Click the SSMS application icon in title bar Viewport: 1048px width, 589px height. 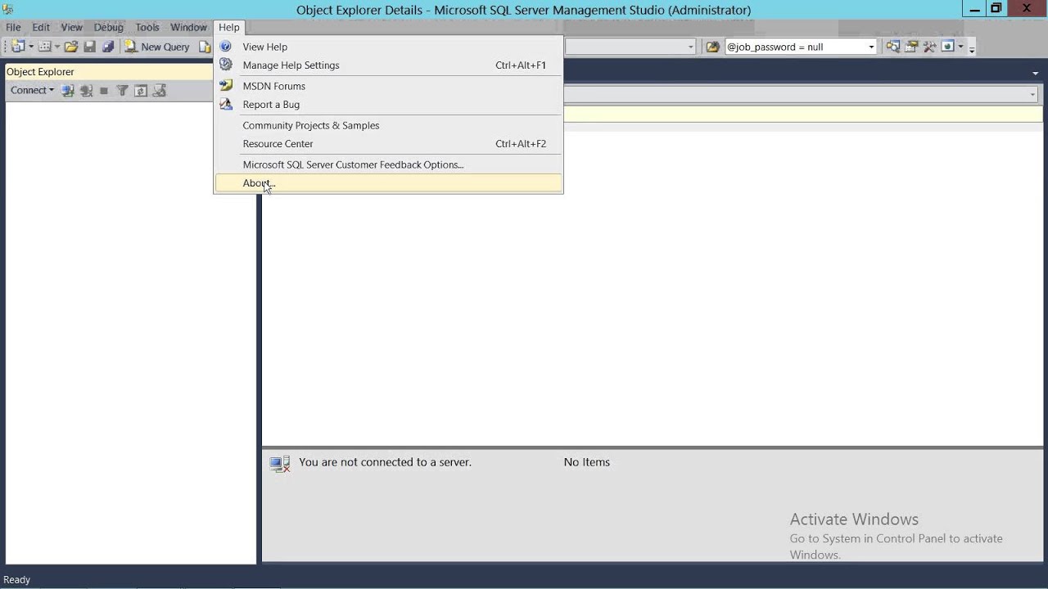pyautogui.click(x=7, y=9)
